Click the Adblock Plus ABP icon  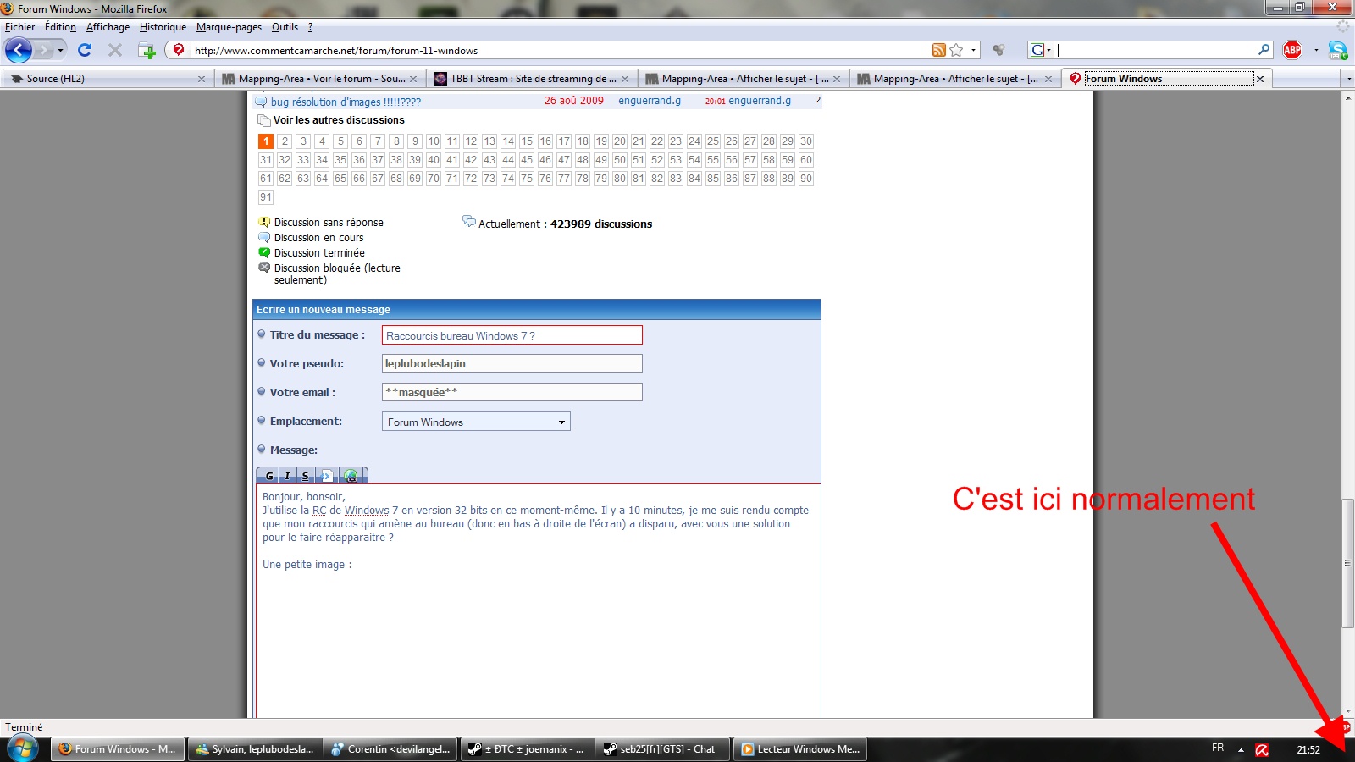(1292, 51)
